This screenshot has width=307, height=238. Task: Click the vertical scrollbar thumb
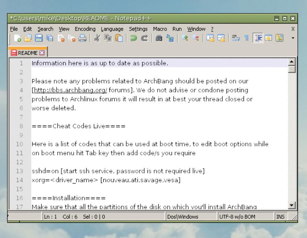[292, 69]
